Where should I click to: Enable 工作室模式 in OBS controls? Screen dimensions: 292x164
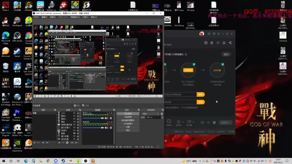click(128, 124)
